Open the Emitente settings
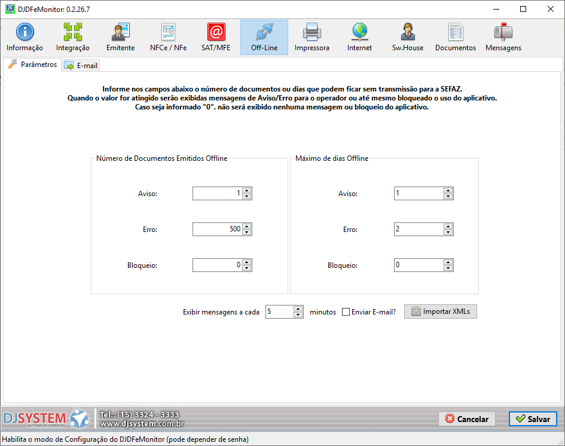This screenshot has height=446, width=565. click(120, 38)
